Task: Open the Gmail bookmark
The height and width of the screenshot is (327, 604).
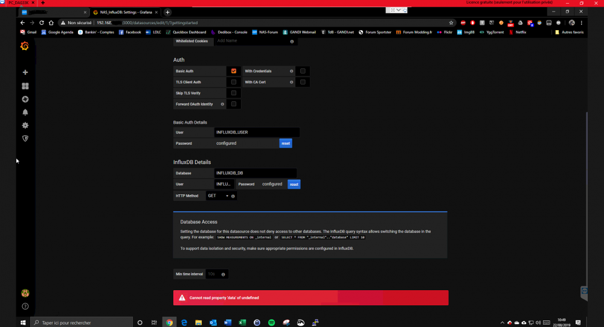Action: (28, 32)
